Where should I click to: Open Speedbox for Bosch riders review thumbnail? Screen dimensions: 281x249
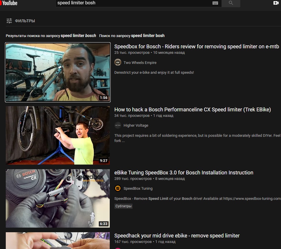(x=58, y=72)
